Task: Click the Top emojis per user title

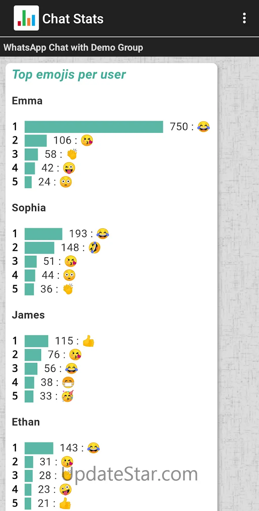Action: click(69, 75)
